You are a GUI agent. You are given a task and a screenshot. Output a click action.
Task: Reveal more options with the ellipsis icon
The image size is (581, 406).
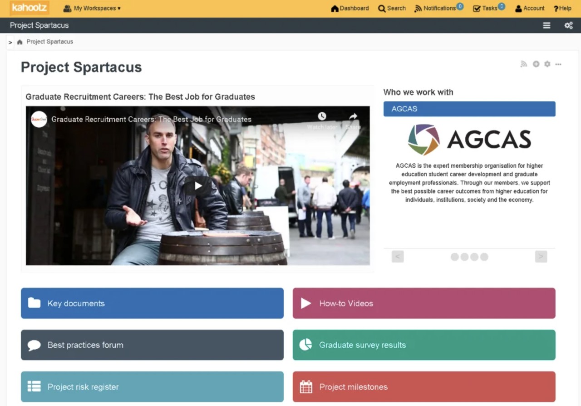pyautogui.click(x=559, y=65)
